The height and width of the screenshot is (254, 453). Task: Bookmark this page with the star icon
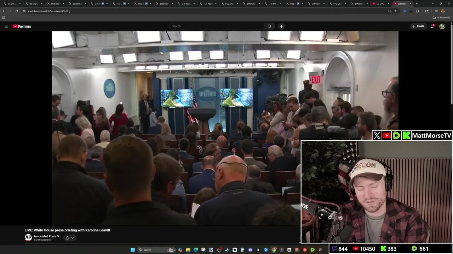396,11
